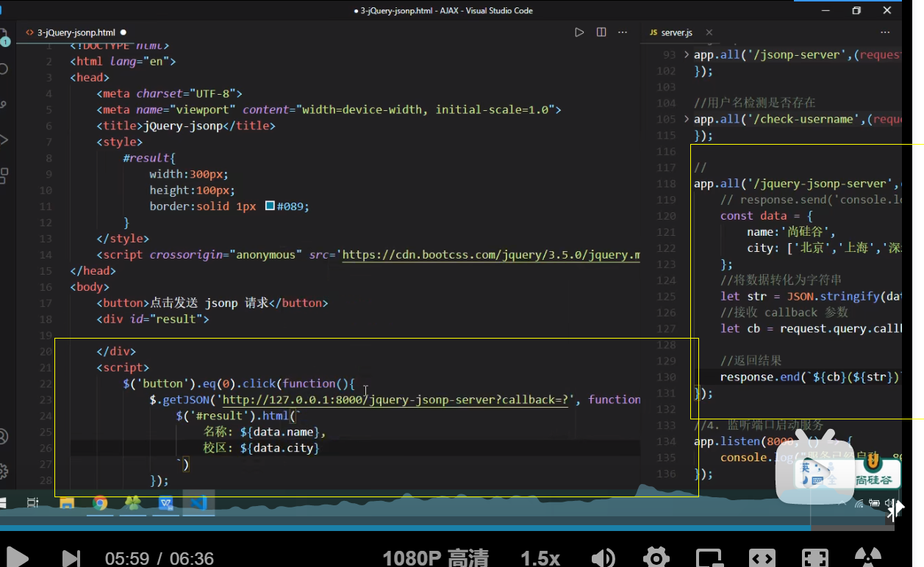This screenshot has width=924, height=567.
Task: Open Windows Task View on the taskbar
Action: coord(32,503)
